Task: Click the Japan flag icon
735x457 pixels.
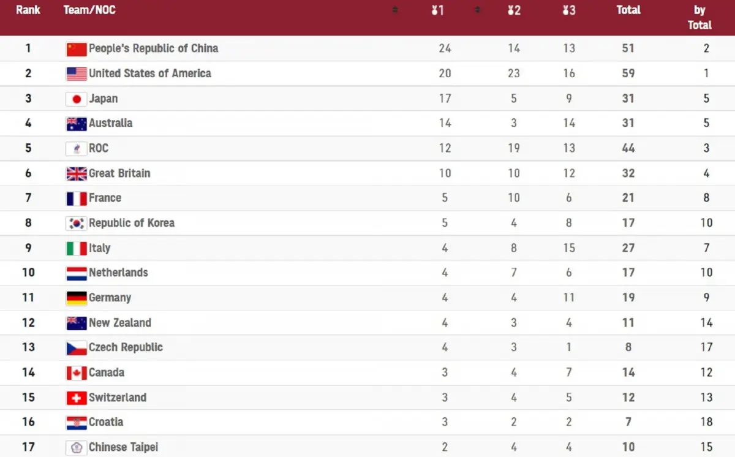Action: click(x=77, y=99)
